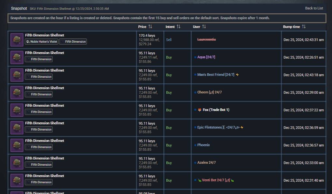The image size is (332, 194).
Task: Open the Shellmet thumbnail in Venti Bot row
Action: click(17, 180)
